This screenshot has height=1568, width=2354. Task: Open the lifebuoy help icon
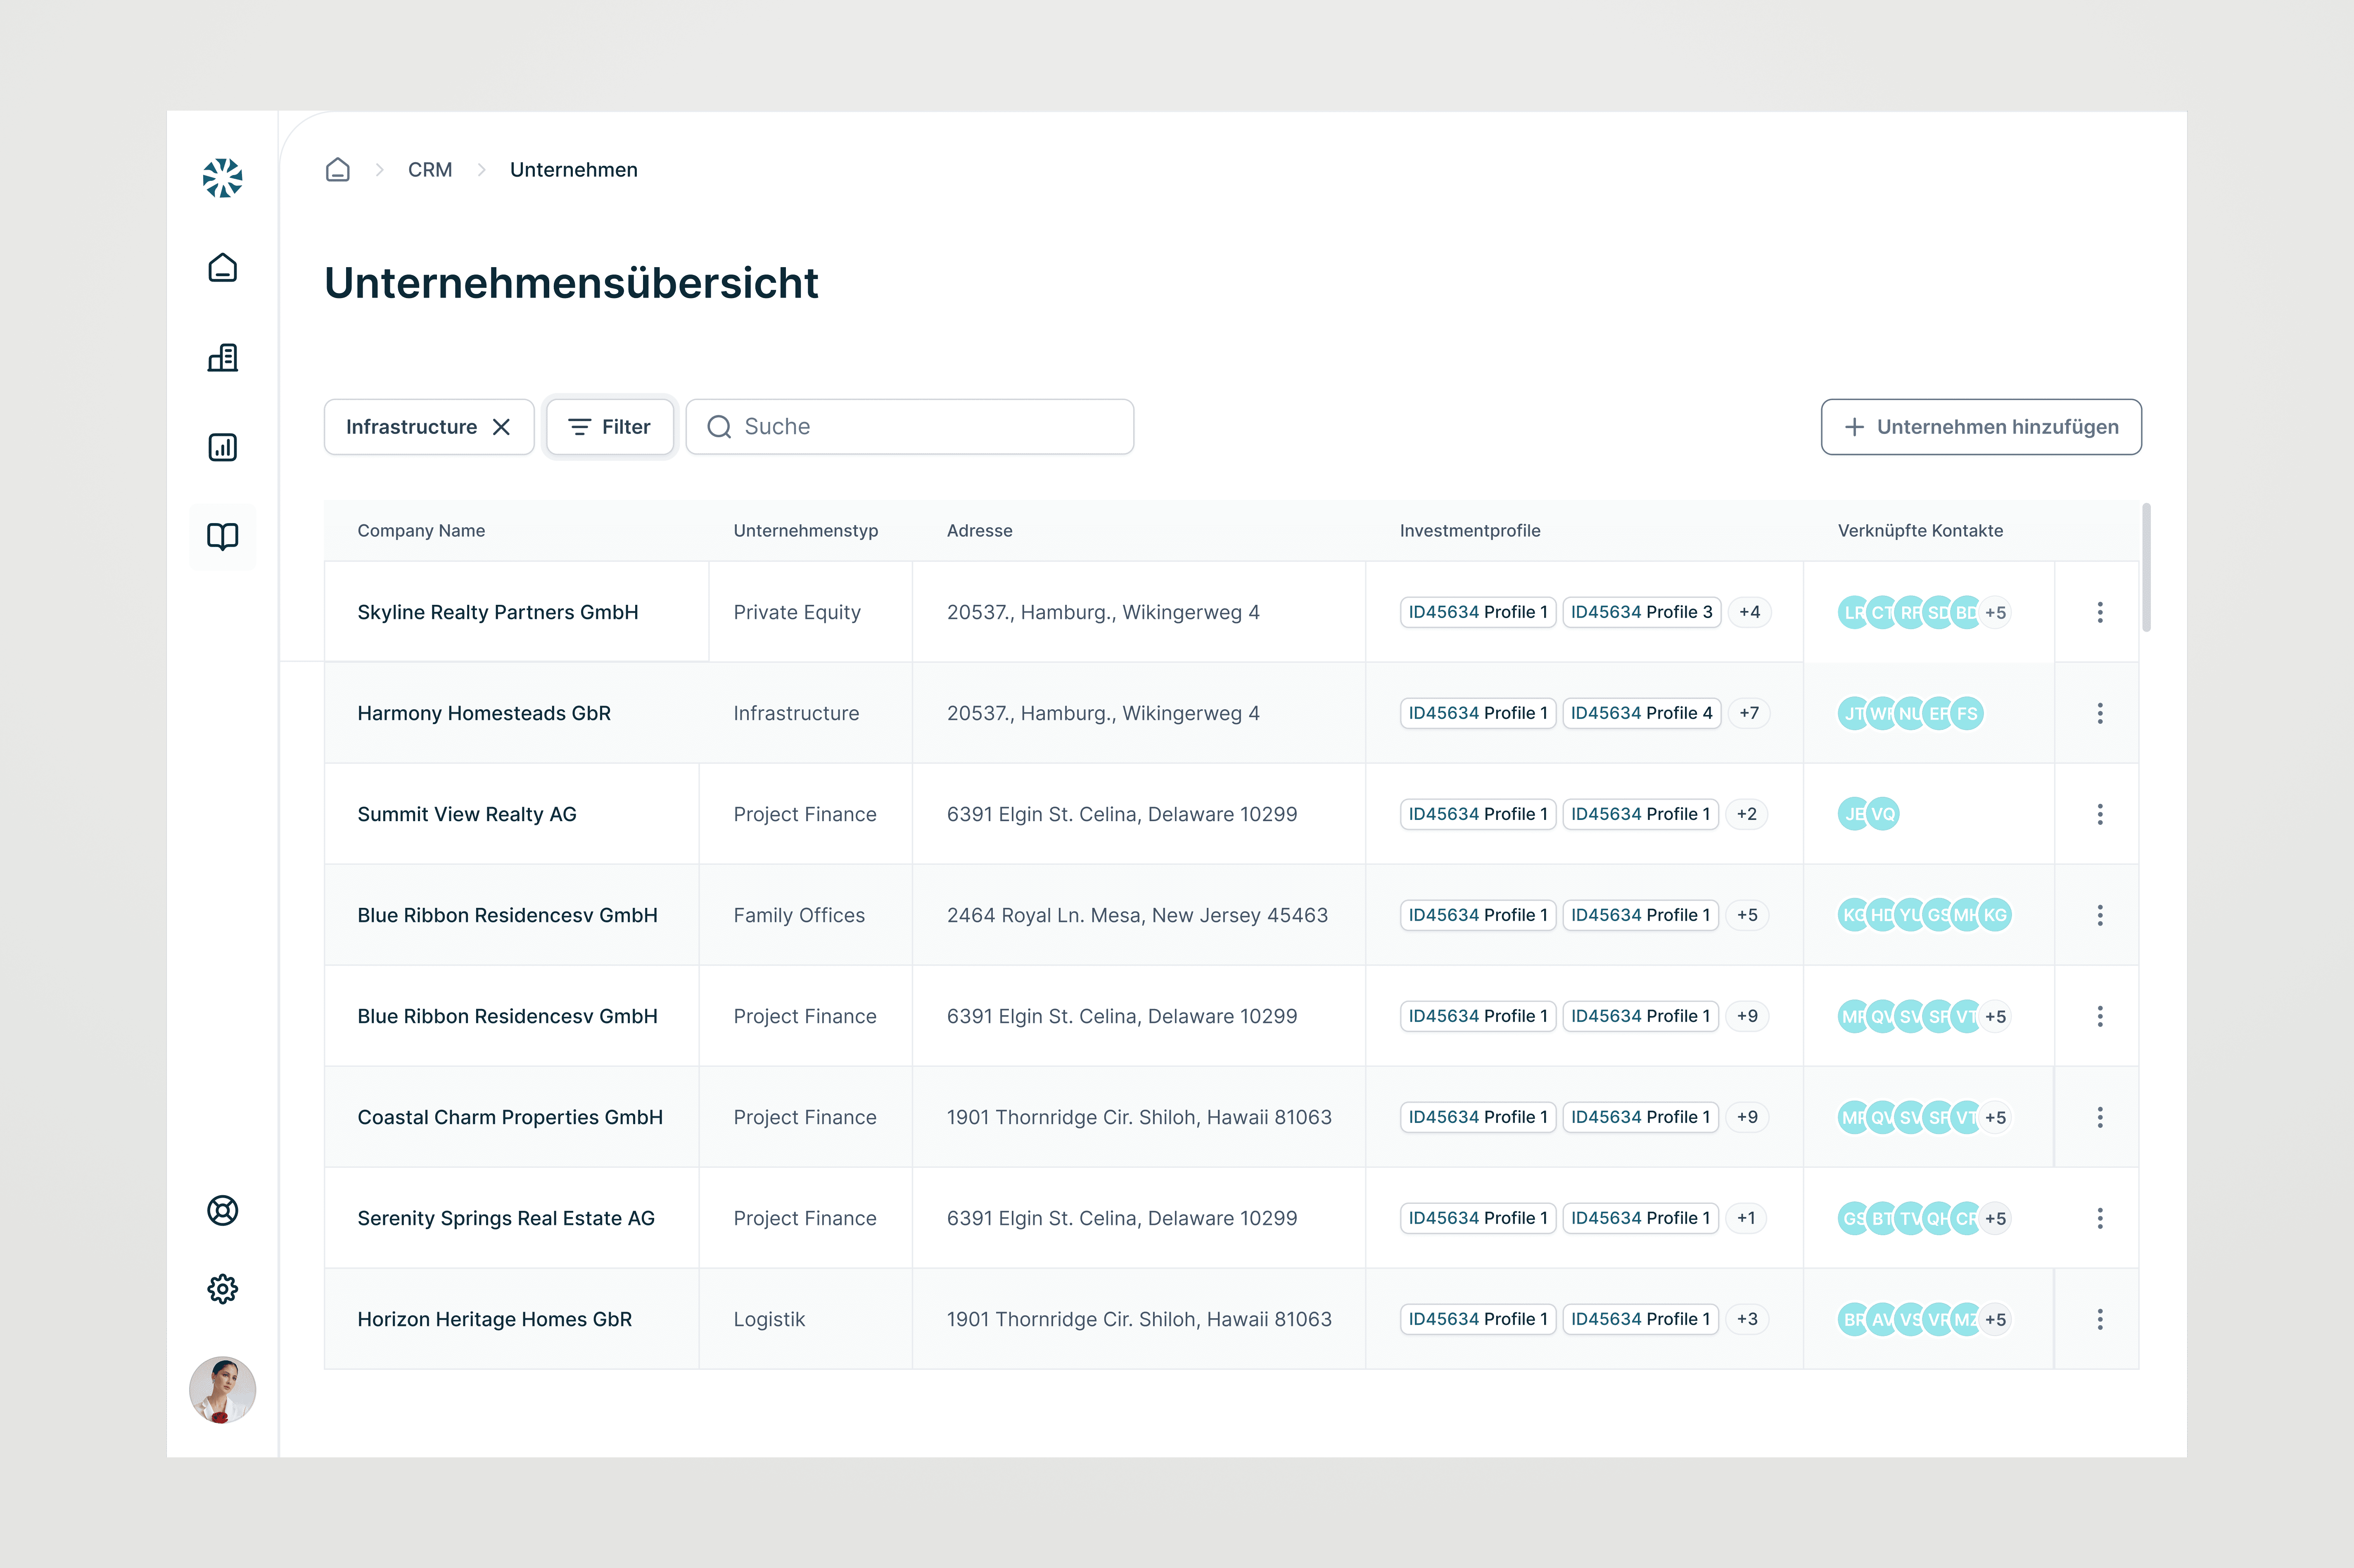tap(222, 1210)
